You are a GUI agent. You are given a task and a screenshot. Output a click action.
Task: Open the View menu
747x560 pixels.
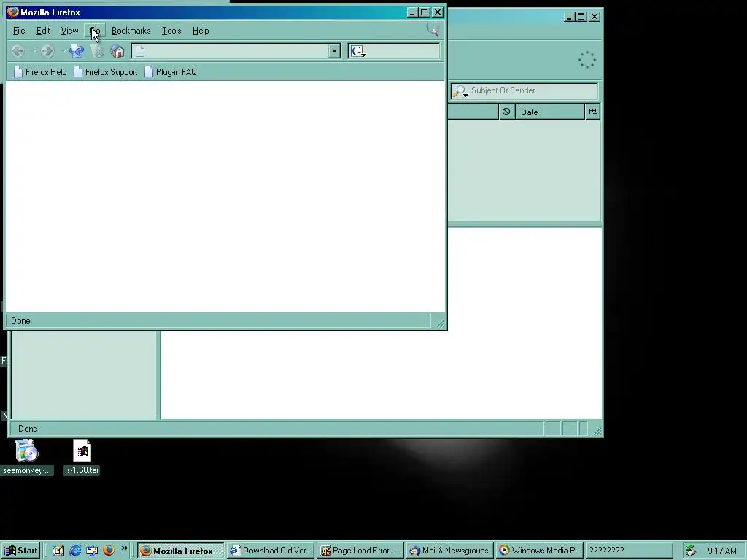click(69, 31)
